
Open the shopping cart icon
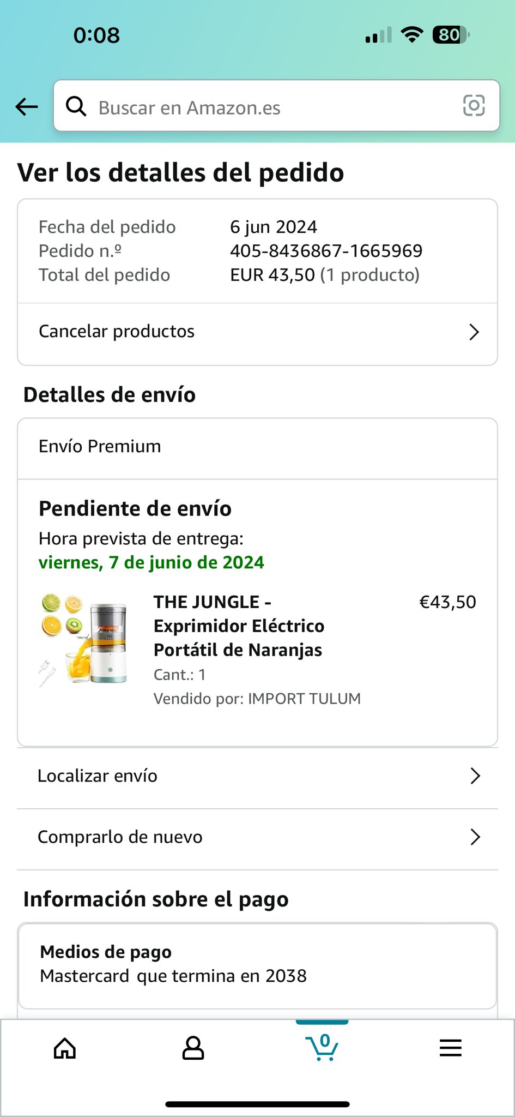(x=322, y=1047)
